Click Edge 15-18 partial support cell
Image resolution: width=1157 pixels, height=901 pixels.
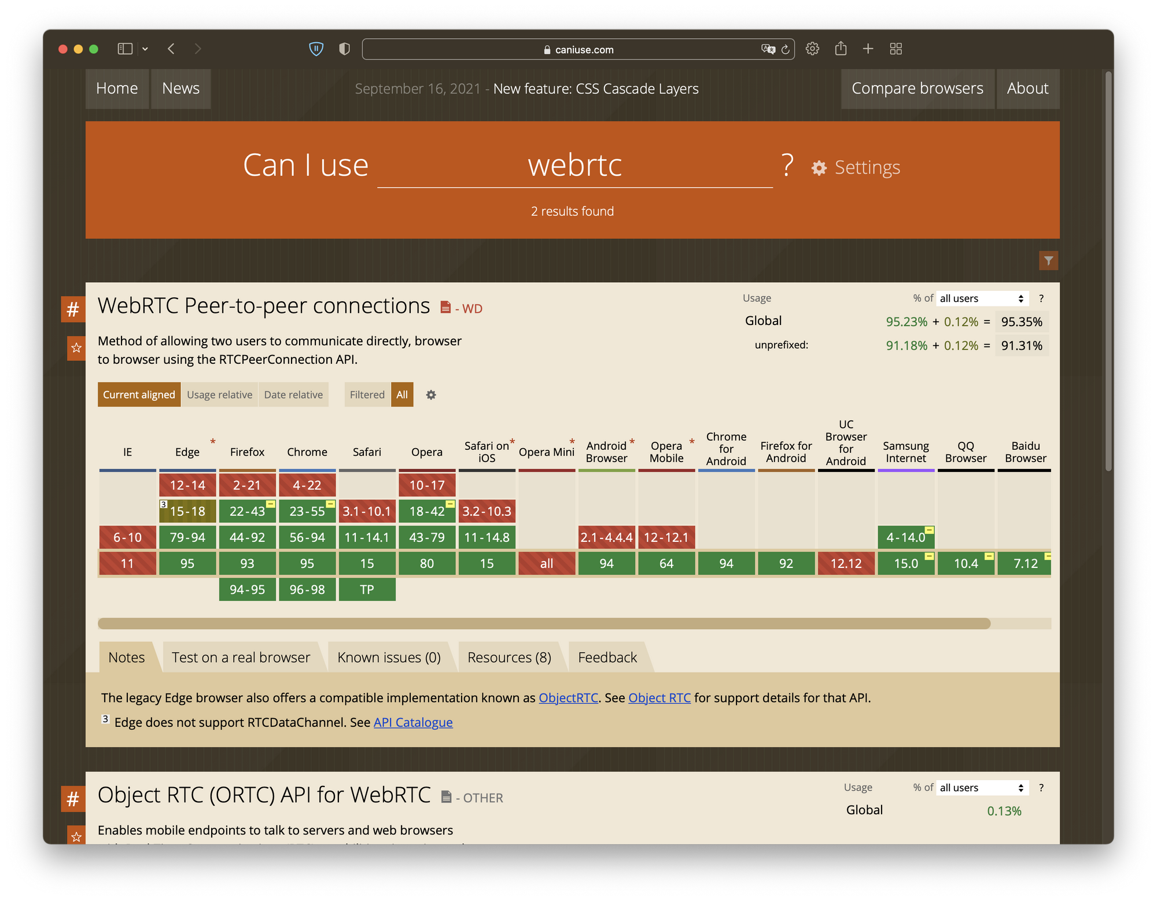tap(187, 511)
